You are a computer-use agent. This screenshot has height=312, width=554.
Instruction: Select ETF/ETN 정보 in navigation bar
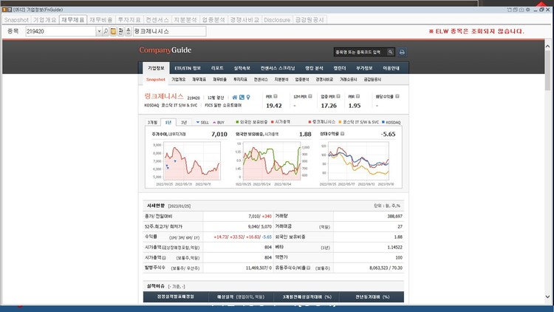tap(188, 68)
